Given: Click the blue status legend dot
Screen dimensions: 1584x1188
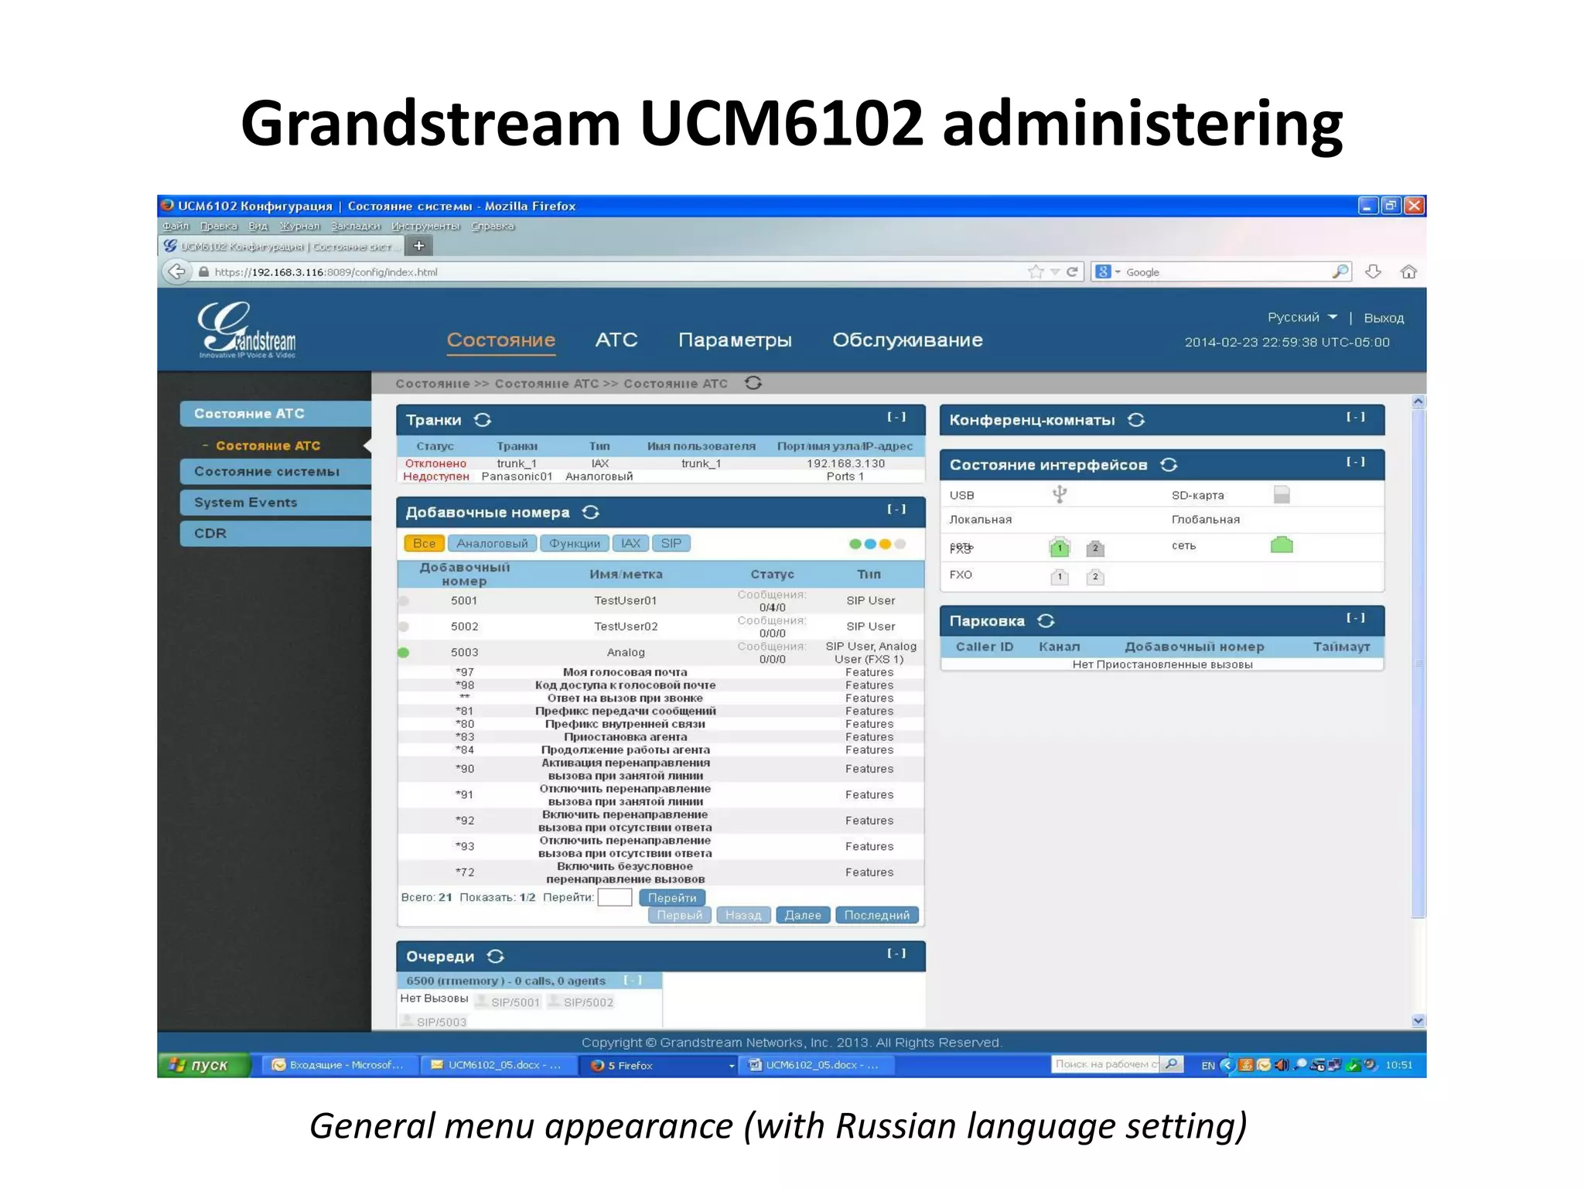Looking at the screenshot, I should 870,544.
